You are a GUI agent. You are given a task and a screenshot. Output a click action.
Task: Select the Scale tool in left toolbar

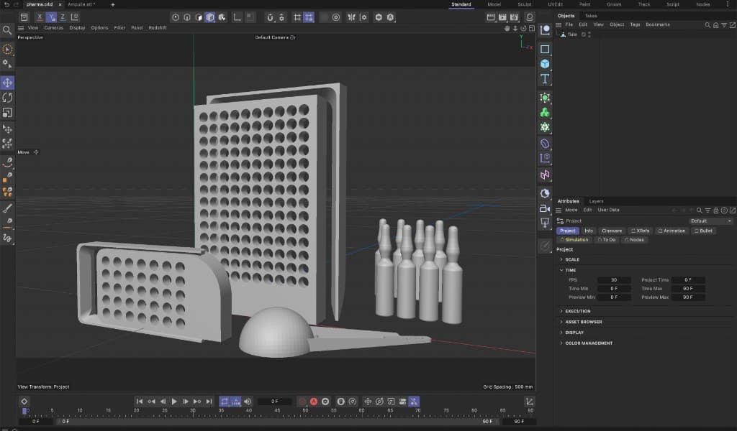pos(7,113)
